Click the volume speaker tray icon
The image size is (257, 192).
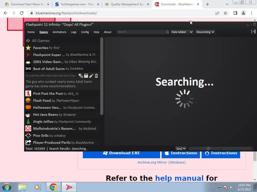pyautogui.click(x=232, y=187)
